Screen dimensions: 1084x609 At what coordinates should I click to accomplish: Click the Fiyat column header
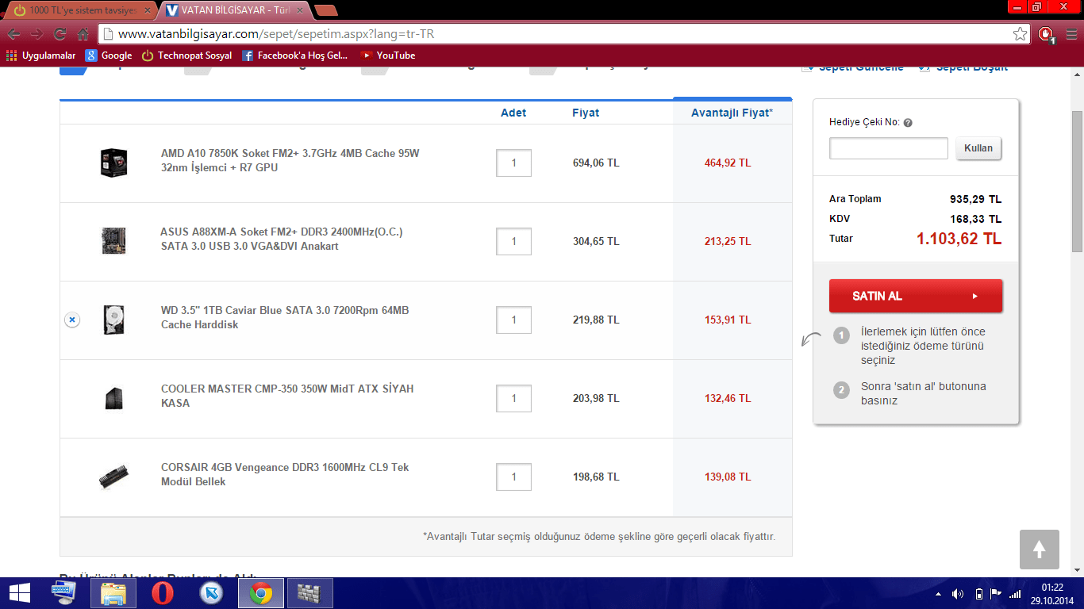[x=586, y=113]
